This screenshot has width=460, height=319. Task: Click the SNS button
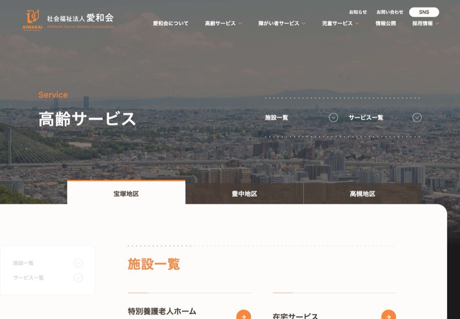coord(424,12)
